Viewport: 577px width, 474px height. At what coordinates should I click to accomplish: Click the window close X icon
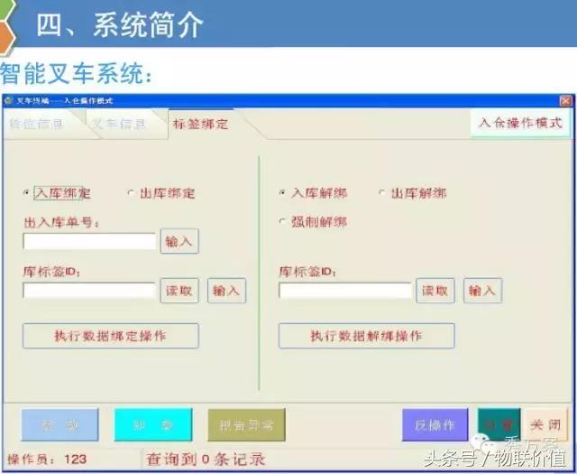(565, 99)
